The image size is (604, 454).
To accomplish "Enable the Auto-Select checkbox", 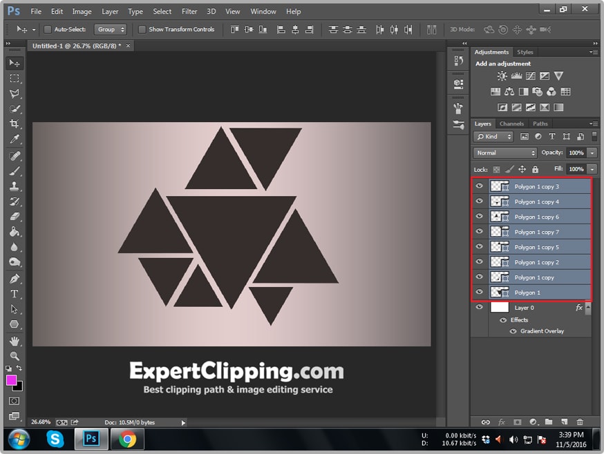I will (48, 30).
